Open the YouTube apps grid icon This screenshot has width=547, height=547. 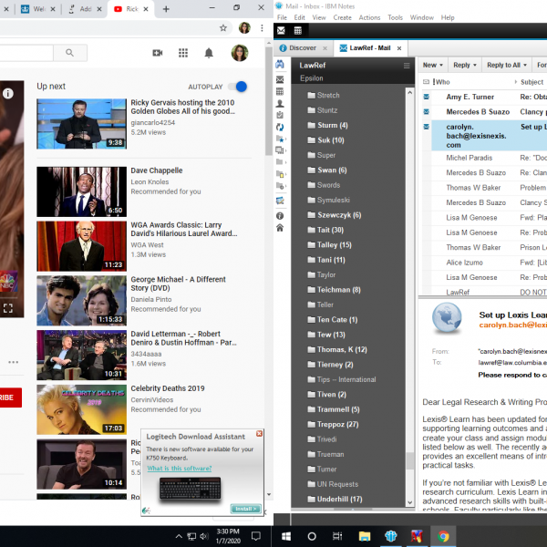click(x=183, y=53)
